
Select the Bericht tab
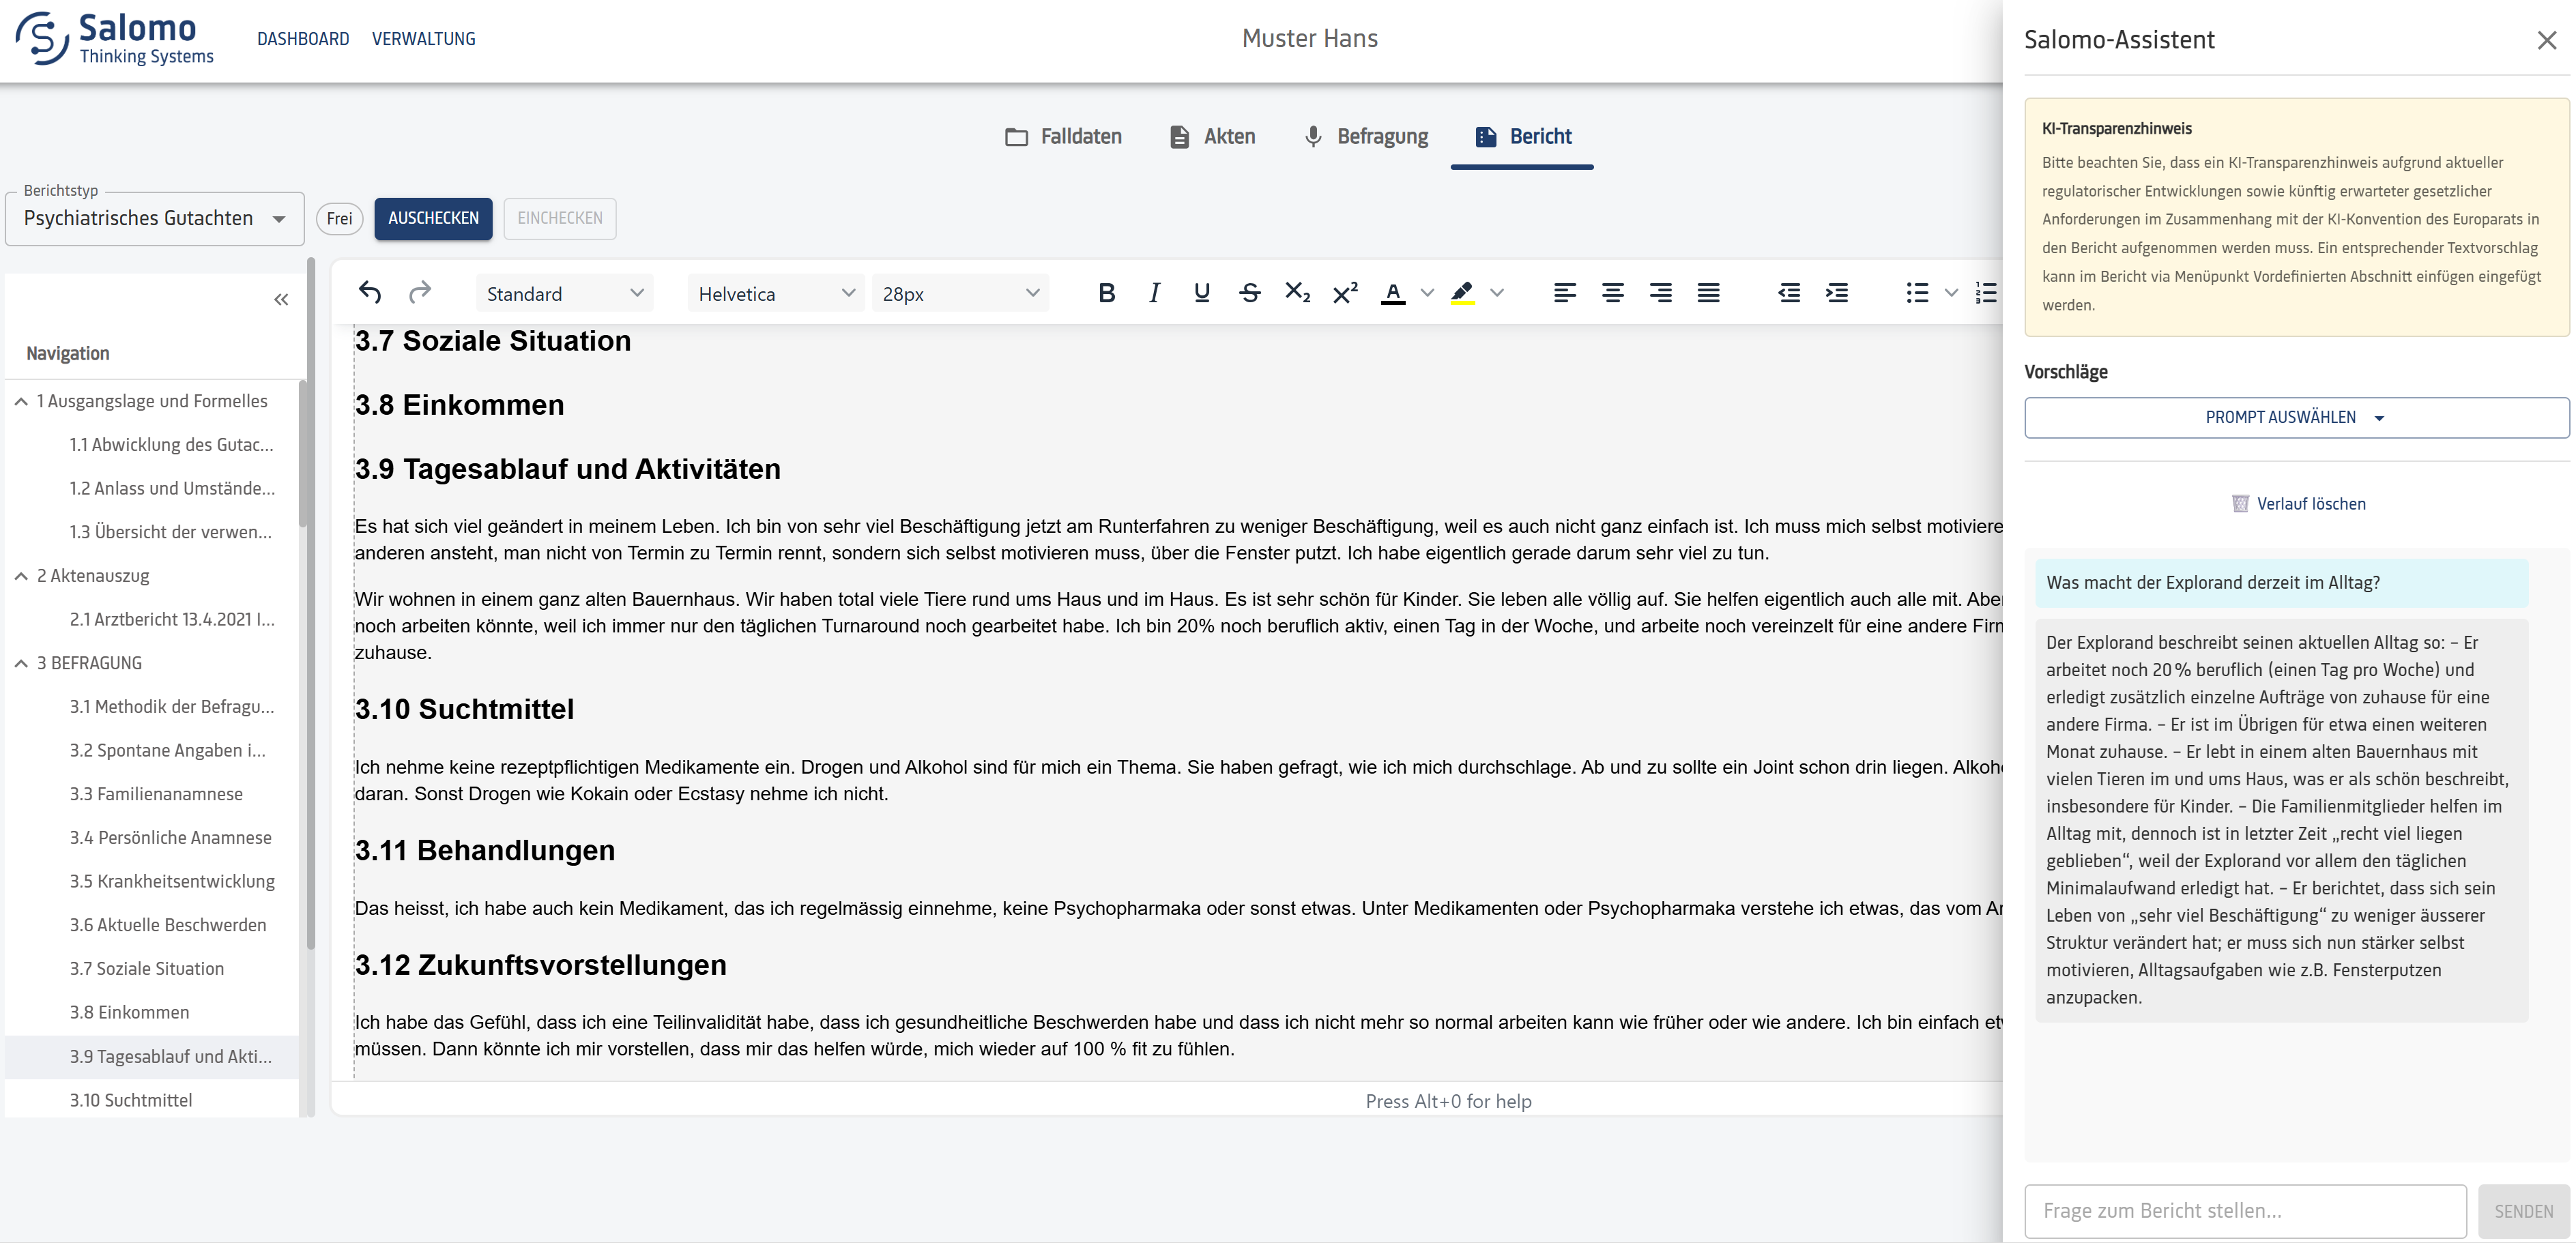(1522, 137)
